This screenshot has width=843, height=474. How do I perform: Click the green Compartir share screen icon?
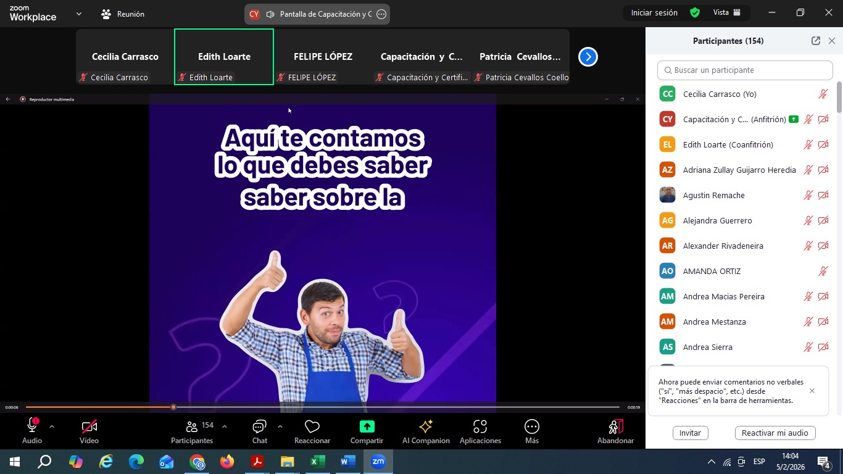[367, 427]
